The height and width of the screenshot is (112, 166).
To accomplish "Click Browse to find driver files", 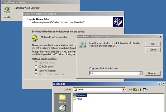I will point(153,73).
